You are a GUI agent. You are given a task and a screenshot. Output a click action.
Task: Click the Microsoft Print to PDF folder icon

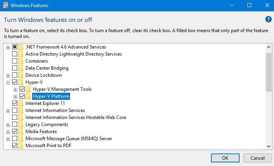tap(20, 146)
